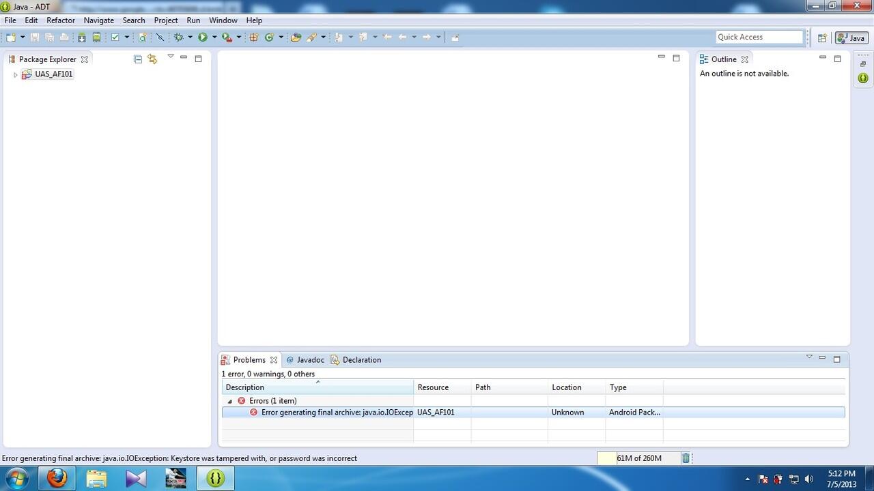The width and height of the screenshot is (874, 491).
Task: Click the heap status 61M of 260M bar
Action: [x=638, y=458]
